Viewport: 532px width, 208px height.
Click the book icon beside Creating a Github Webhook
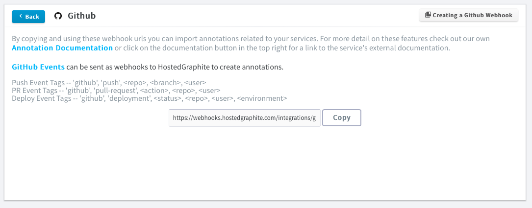[428, 15]
